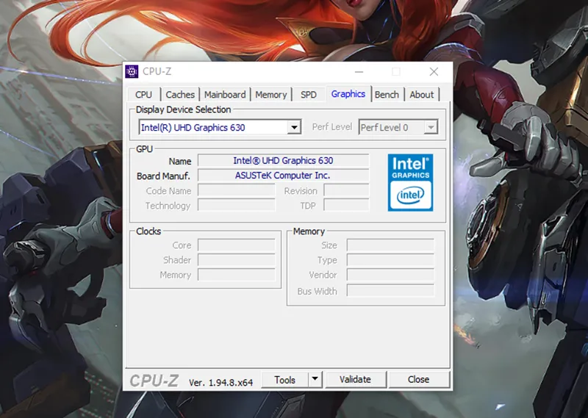Open the Perf Level dropdown
588x418 pixels.
(398, 128)
